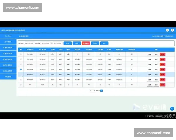Click 修改 for row 用户账号2
This screenshot has height=140, width=176.
[x=156, y=60]
